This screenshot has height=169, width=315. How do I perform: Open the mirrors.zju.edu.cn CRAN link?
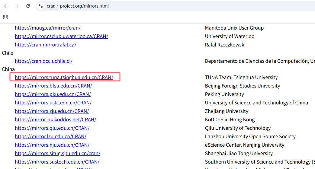coord(52,111)
